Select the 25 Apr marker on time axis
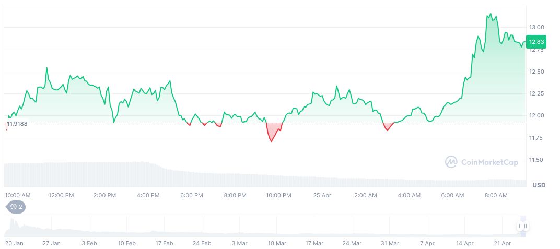Viewport: 560px width, 249px height. 322,195
